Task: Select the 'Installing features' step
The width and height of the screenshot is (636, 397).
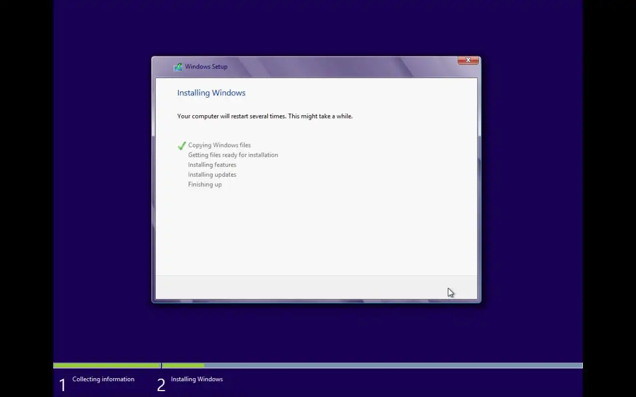Action: 212,165
